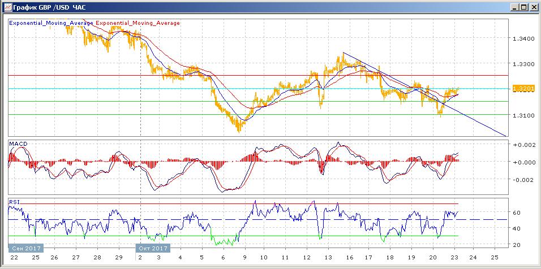The height and width of the screenshot is (269, 541).
Task: Maximize the GBP/USD chart window
Action: [523, 7]
